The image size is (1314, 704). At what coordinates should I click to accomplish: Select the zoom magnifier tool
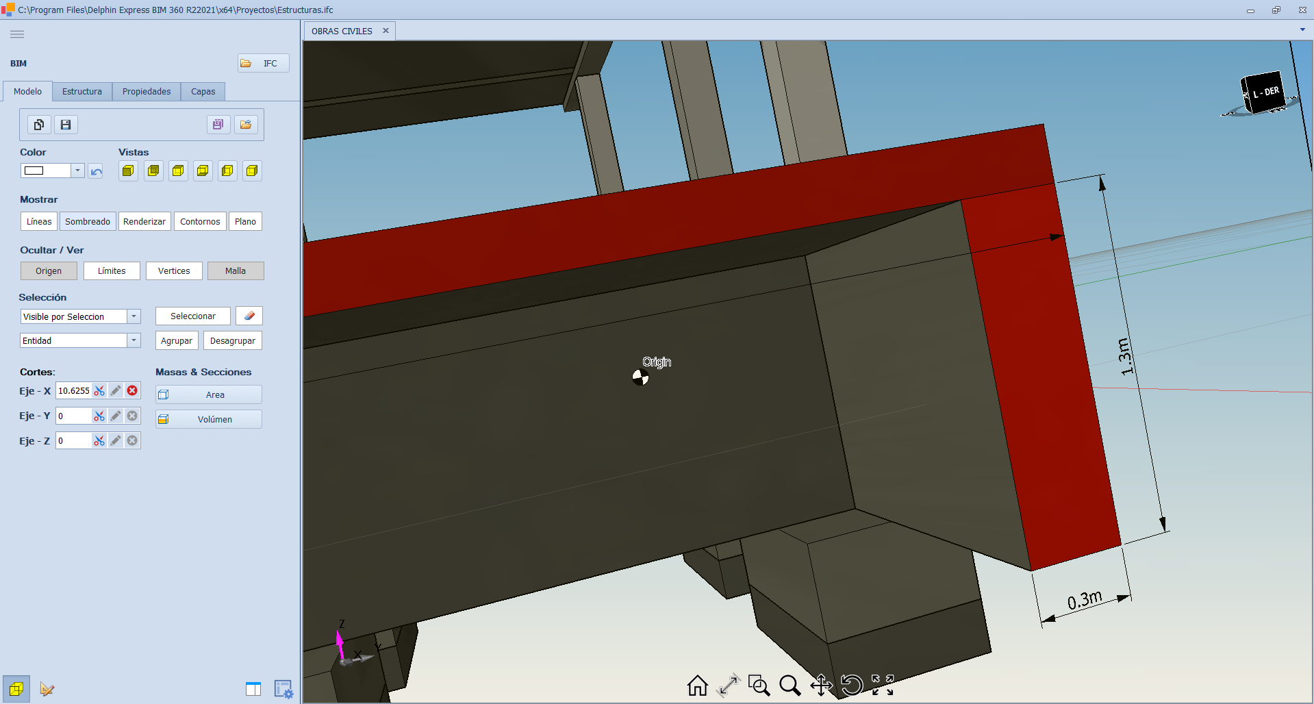(x=789, y=685)
